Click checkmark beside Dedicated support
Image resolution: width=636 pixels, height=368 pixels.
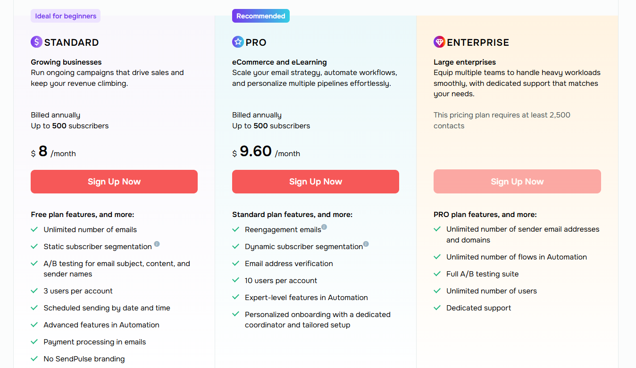coord(437,308)
